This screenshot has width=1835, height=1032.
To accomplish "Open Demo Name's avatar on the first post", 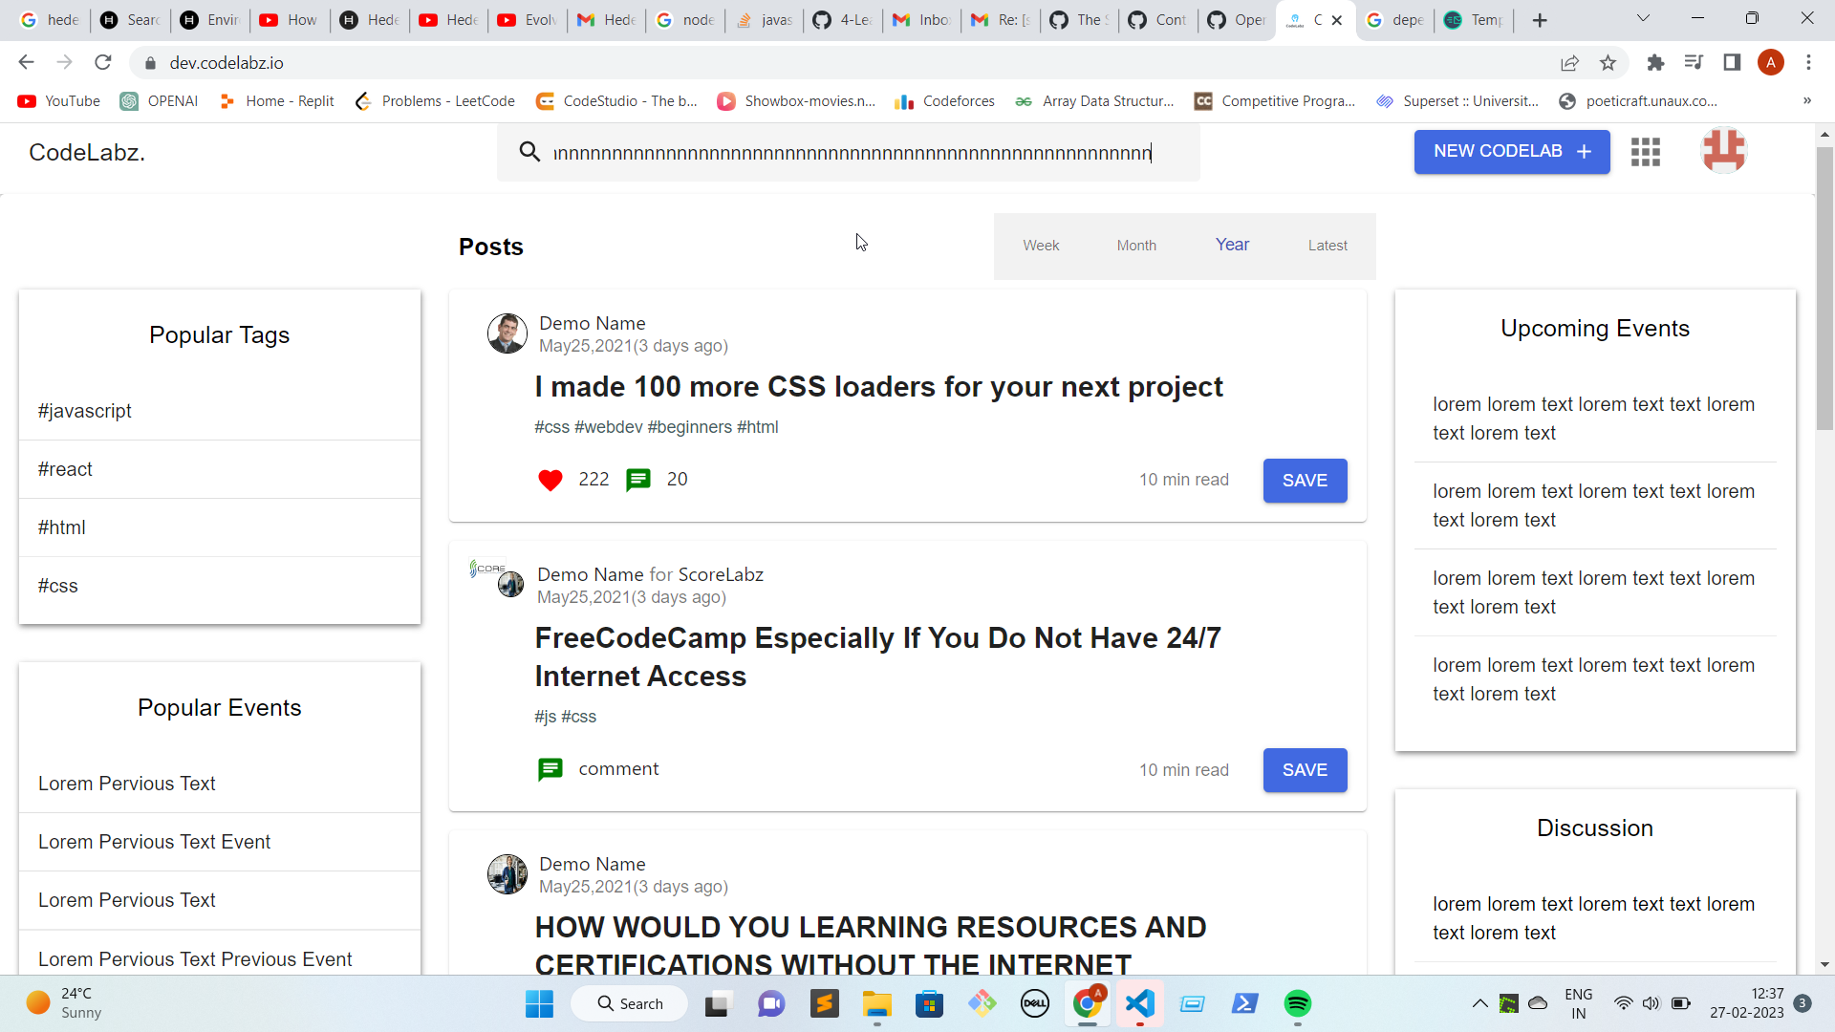I will [x=507, y=333].
